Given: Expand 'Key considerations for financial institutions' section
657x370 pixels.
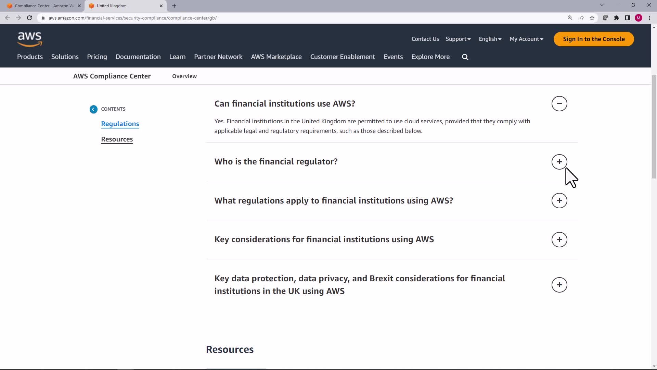Looking at the screenshot, I should (559, 239).
